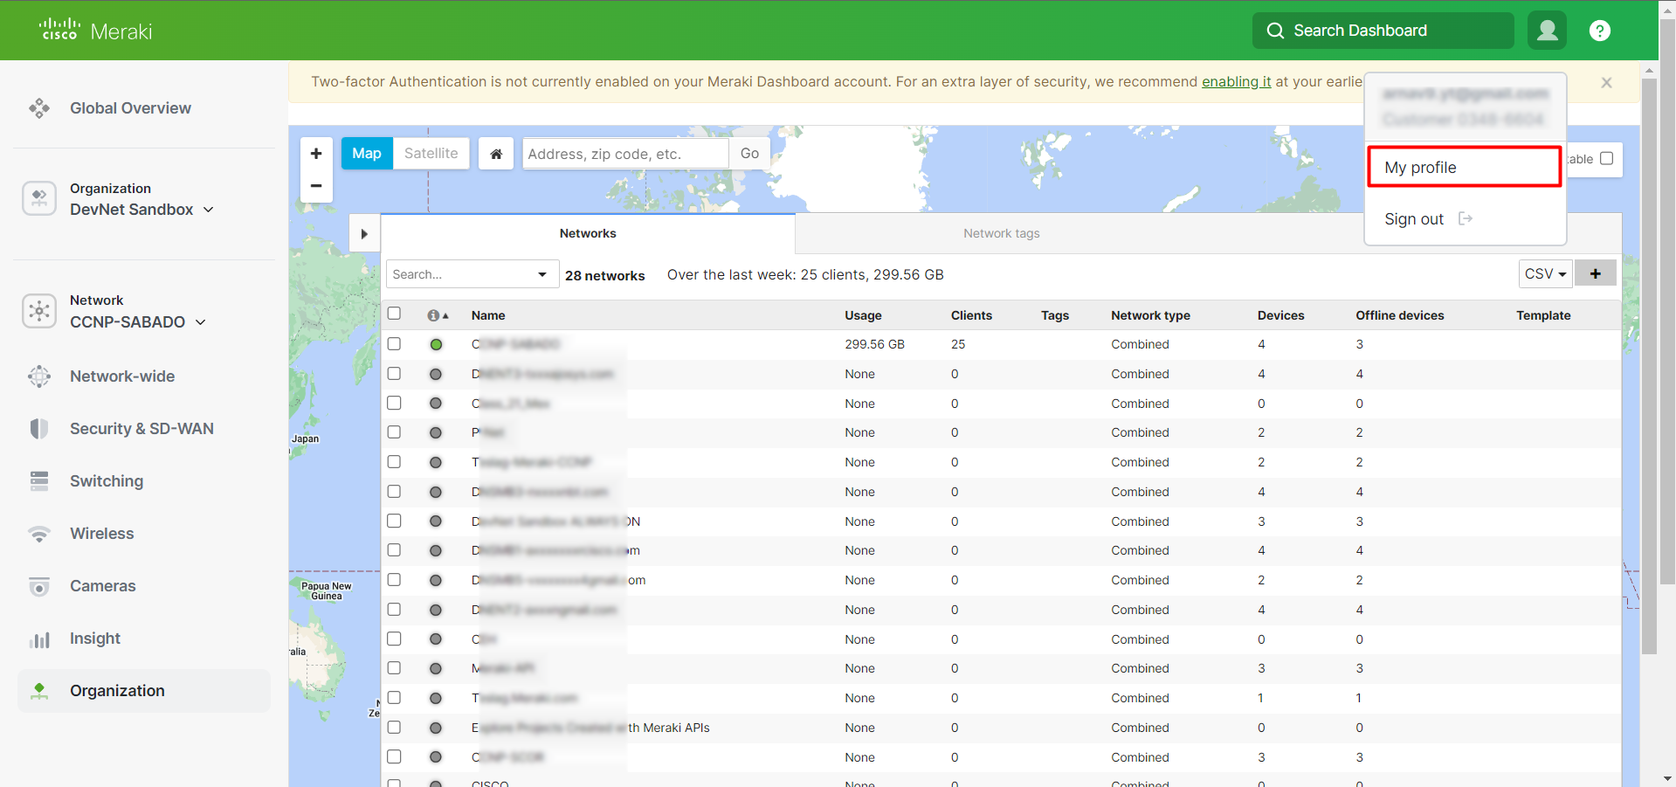Click the search magnifier icon in Search Dashboard
1676x787 pixels.
[x=1275, y=31]
